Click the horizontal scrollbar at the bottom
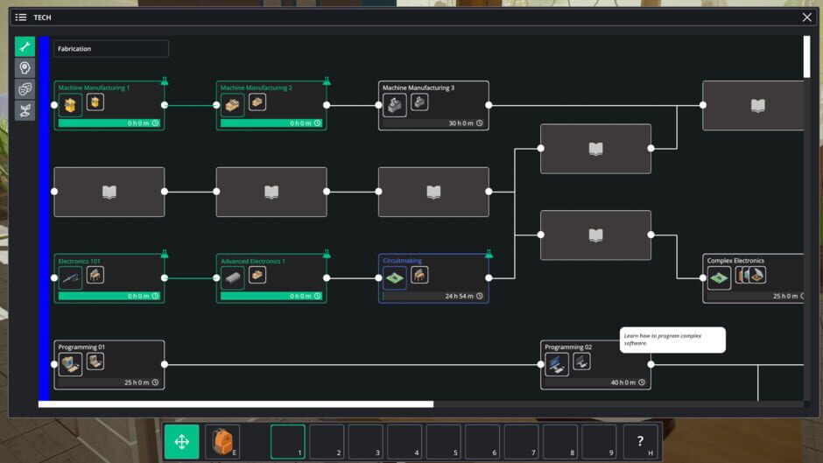The width and height of the screenshot is (823, 463). 236,404
